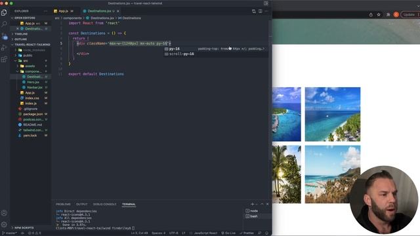Click the errors and warnings status counter

pyautogui.click(x=35, y=233)
